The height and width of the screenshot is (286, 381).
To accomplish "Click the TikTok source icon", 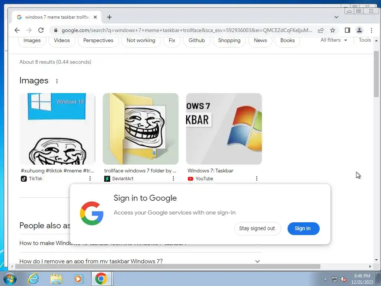I will click(23, 179).
